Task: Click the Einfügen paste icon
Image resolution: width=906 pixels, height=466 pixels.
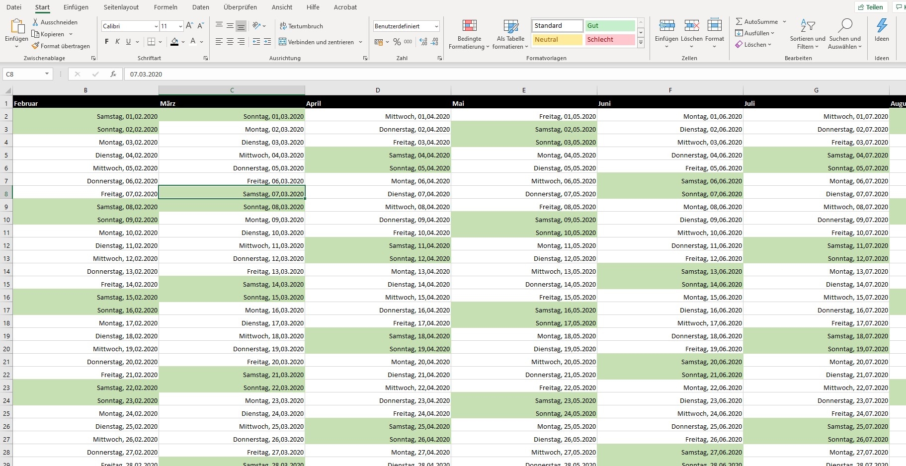Action: [17, 26]
